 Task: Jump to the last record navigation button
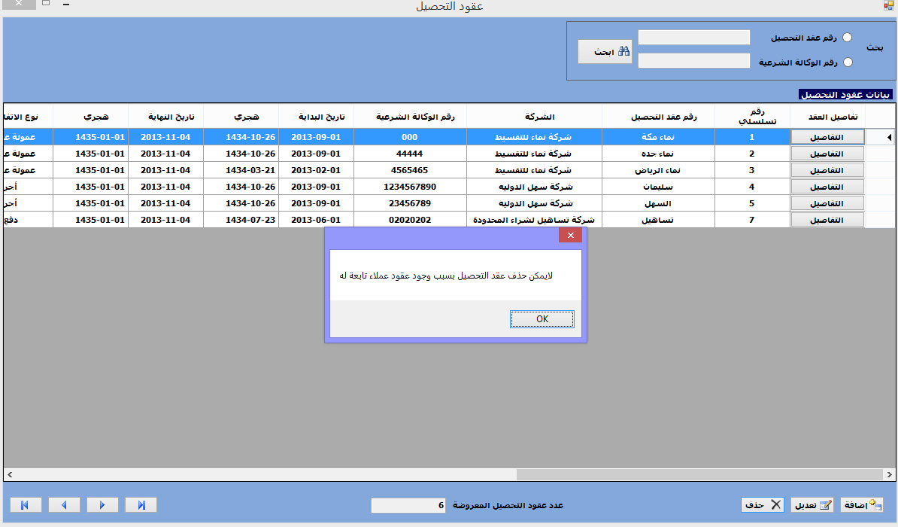pos(141,505)
